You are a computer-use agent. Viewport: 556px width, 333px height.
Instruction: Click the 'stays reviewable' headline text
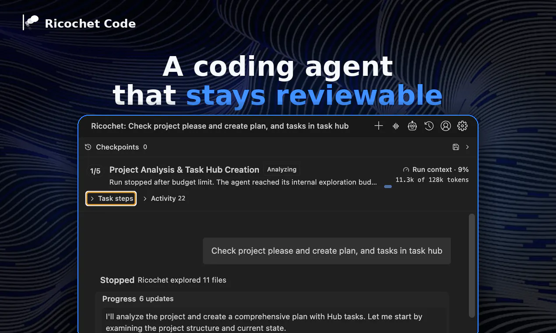point(314,96)
